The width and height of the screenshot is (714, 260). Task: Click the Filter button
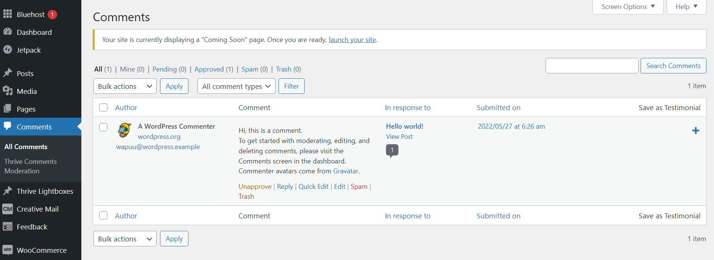291,86
